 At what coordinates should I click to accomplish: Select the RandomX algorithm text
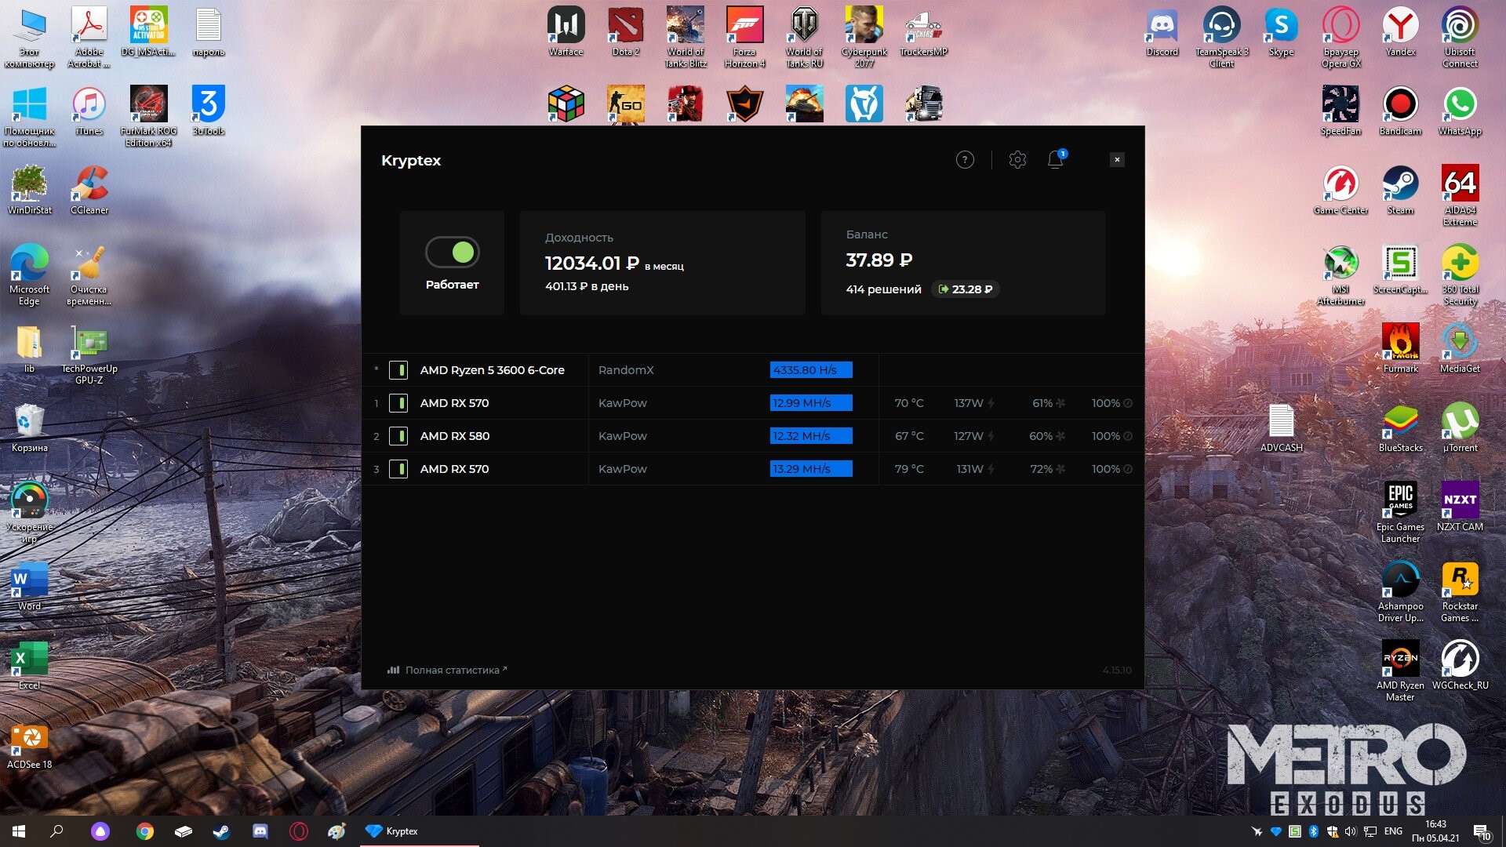tap(626, 370)
